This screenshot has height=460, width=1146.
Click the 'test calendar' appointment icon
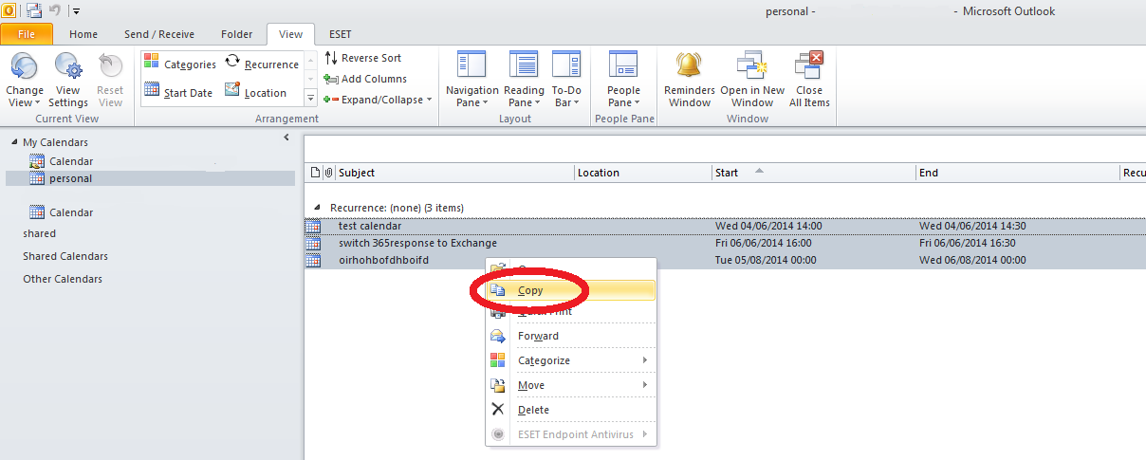point(312,226)
